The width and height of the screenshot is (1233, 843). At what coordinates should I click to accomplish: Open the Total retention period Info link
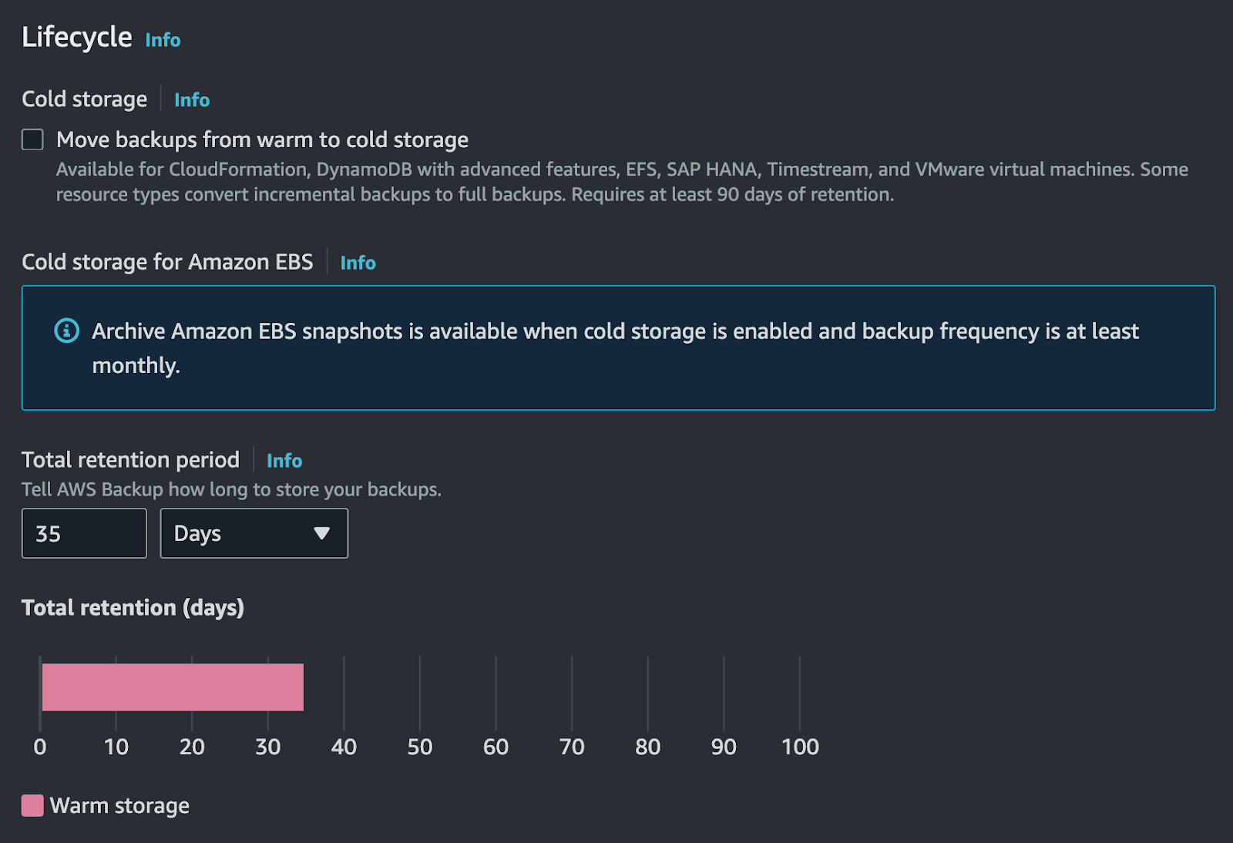tap(284, 460)
